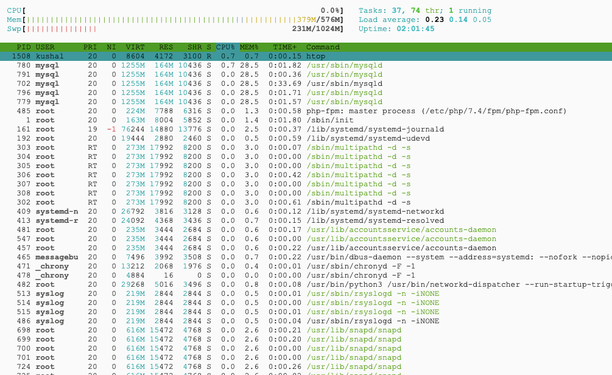
Task: Sort by the RES column header
Action: [x=166, y=47]
